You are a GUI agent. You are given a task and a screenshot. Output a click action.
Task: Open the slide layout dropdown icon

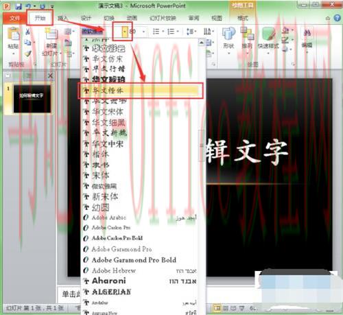click(69, 32)
